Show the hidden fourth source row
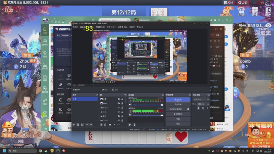Image resolution: width=274 pixels, height=154 pixels. pyautogui.click(x=119, y=112)
